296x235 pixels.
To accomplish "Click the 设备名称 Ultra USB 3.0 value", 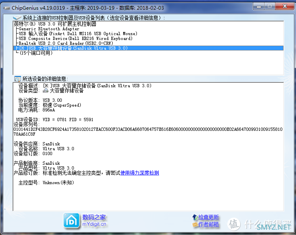I will (x=58, y=149).
